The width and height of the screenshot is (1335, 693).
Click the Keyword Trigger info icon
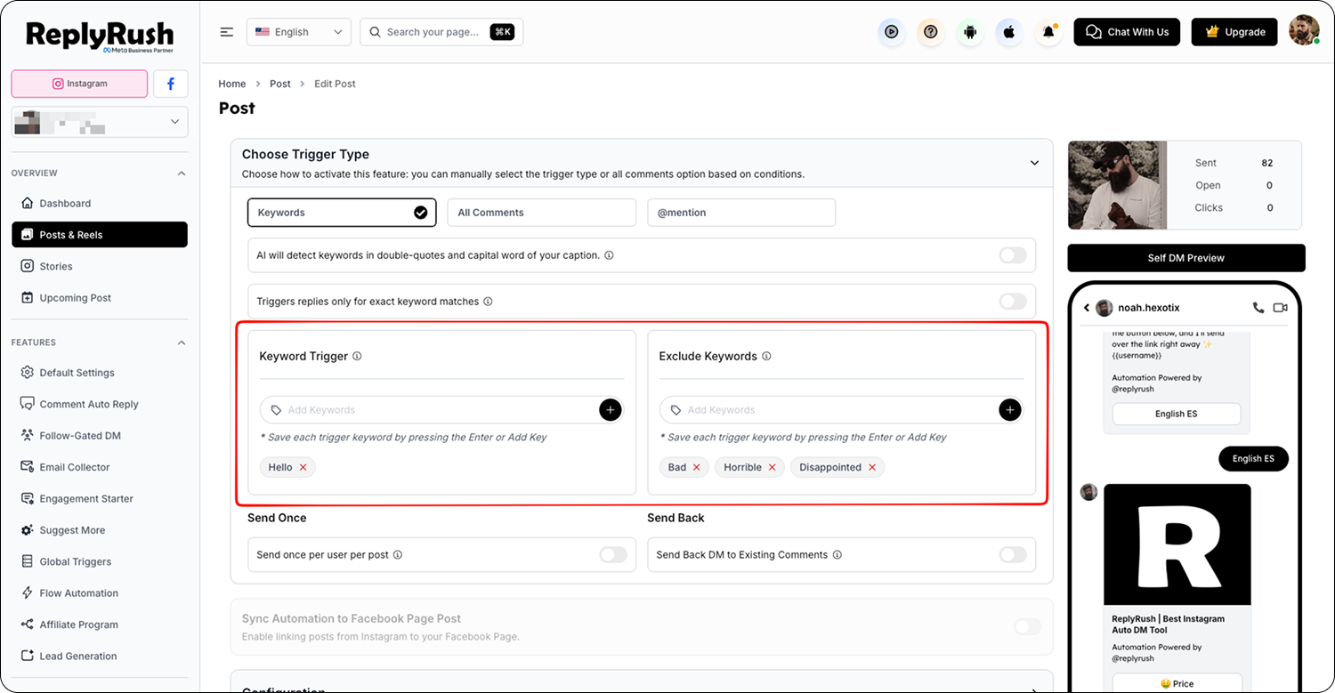coord(357,356)
